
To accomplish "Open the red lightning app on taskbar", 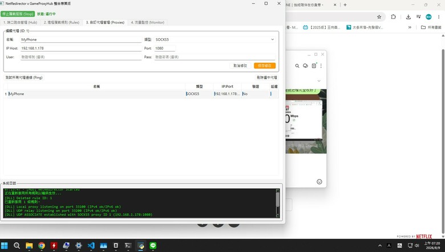I will coord(54,246).
